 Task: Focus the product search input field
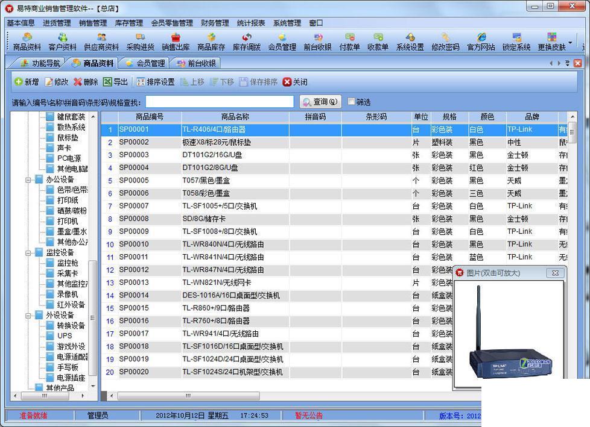tap(220, 102)
